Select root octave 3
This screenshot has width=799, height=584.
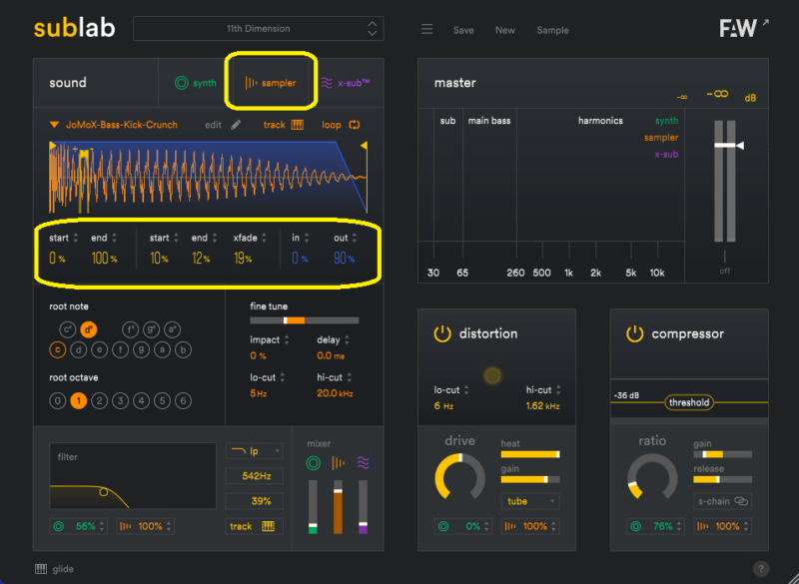tap(120, 400)
